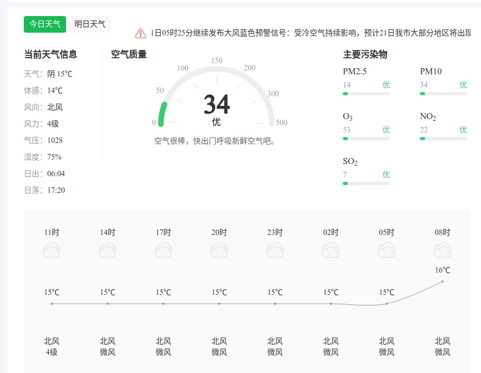Click the air quality gauge value 34
Screen dimensions: 481x373
216,104
